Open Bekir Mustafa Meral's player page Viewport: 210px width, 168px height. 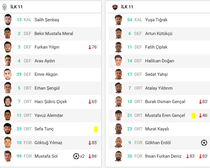coord(54,34)
